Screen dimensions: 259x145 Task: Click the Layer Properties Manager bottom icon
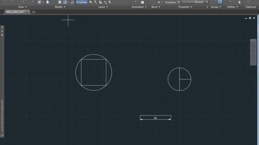point(2,135)
